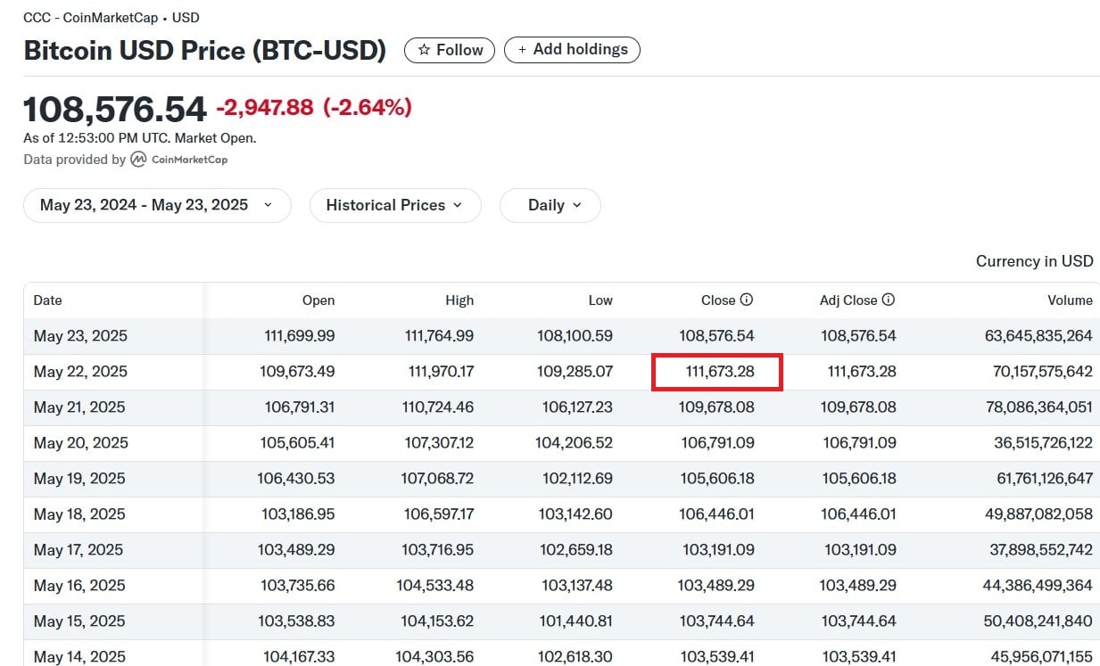
Task: Open the Daily frequency dropdown
Action: [550, 205]
